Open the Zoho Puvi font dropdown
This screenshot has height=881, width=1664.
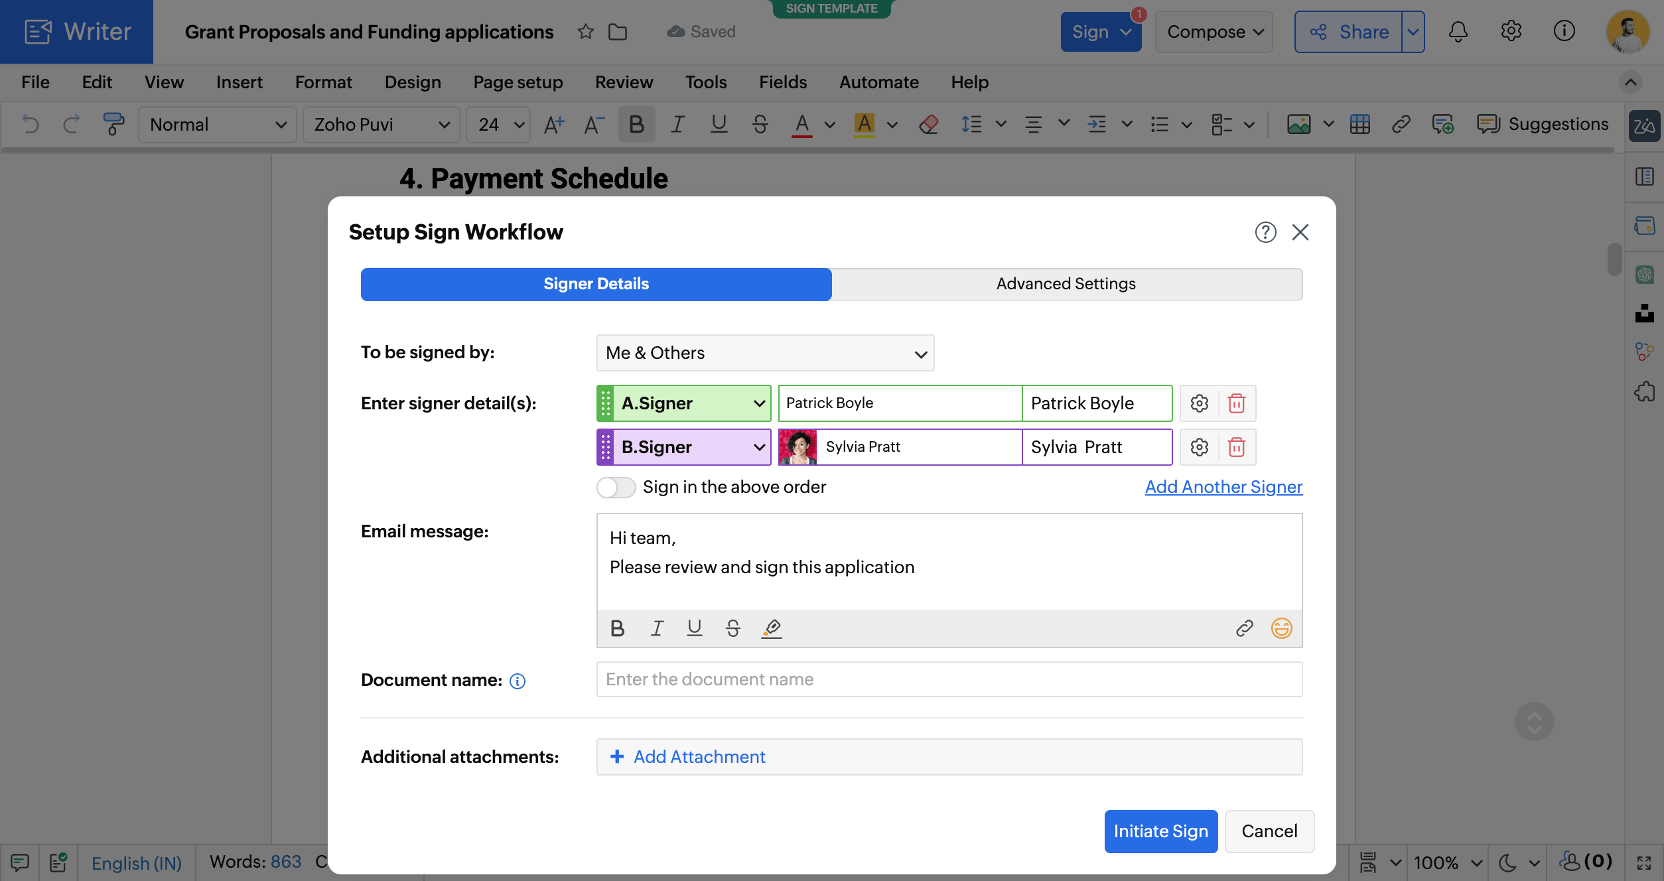click(x=381, y=124)
